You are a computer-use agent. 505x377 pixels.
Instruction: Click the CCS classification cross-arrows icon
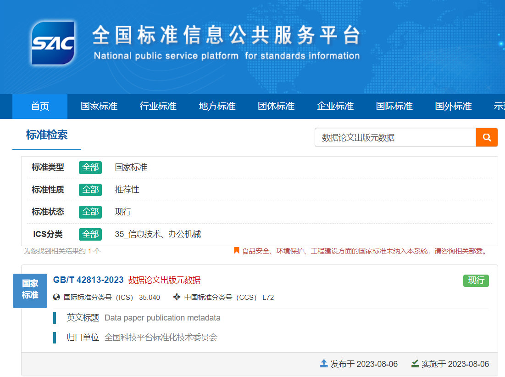click(177, 297)
